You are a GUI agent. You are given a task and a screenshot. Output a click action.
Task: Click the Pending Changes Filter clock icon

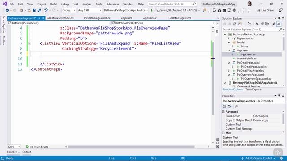[250, 24]
